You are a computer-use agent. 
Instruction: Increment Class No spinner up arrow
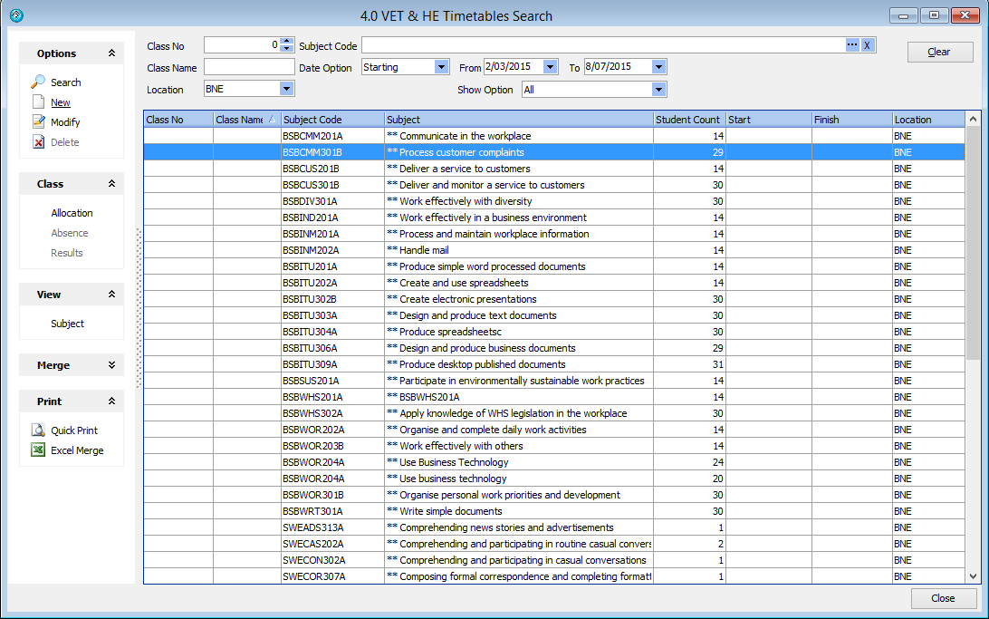(x=287, y=41)
